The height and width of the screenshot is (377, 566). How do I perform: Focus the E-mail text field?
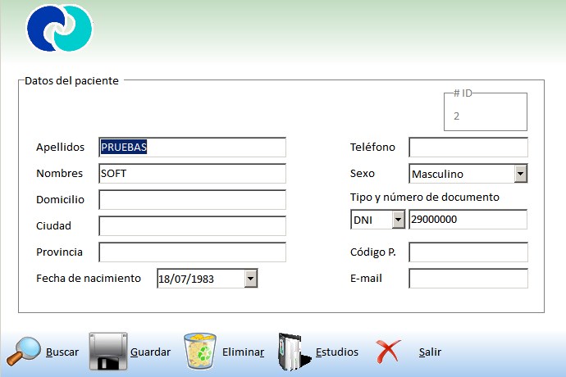468,279
